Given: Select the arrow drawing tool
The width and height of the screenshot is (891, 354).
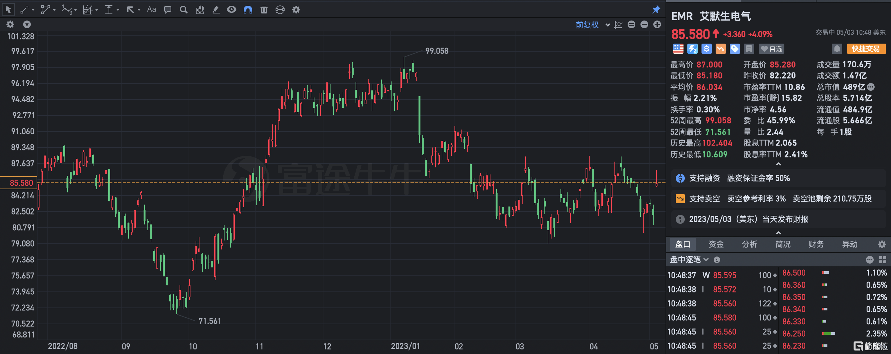Looking at the screenshot, I should [130, 10].
